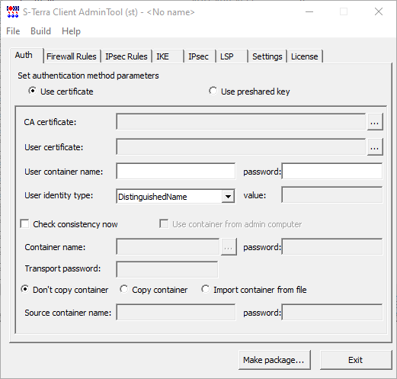
Task: Close the AdminTool window
Action: pos(379,11)
